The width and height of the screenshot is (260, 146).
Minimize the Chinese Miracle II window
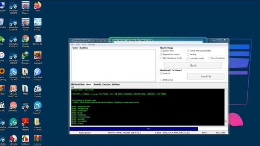[214, 40]
